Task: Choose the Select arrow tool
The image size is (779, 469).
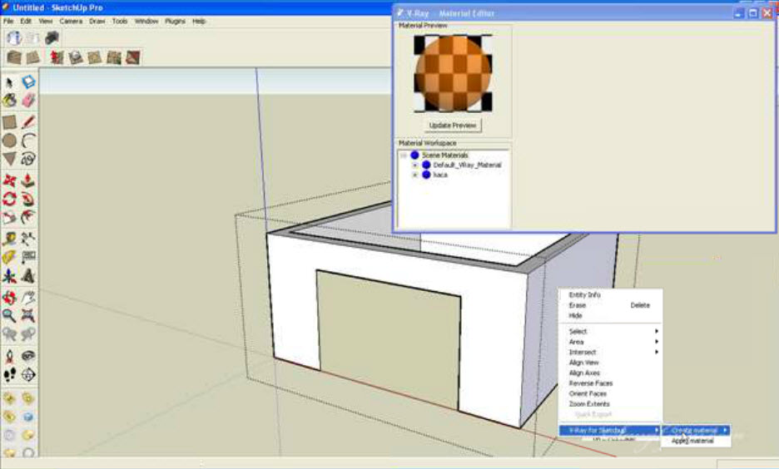Action: pyautogui.click(x=9, y=82)
